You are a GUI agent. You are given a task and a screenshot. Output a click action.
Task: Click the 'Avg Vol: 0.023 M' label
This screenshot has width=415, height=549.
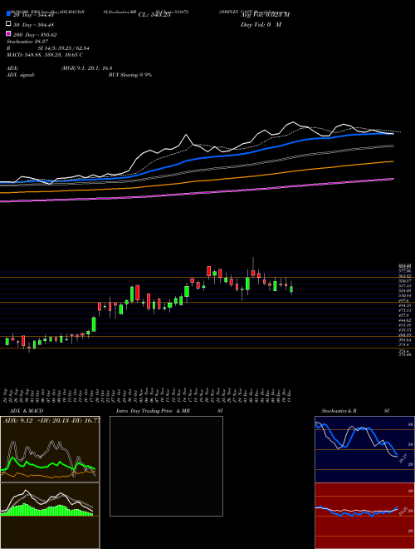(x=265, y=15)
